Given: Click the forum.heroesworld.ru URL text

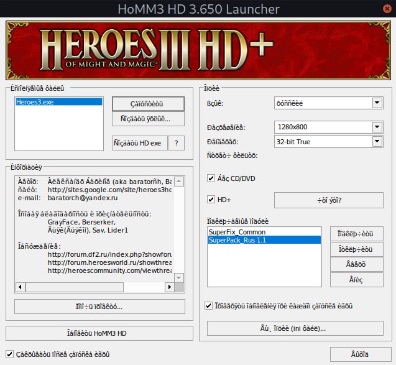Looking at the screenshot, I should [109, 262].
